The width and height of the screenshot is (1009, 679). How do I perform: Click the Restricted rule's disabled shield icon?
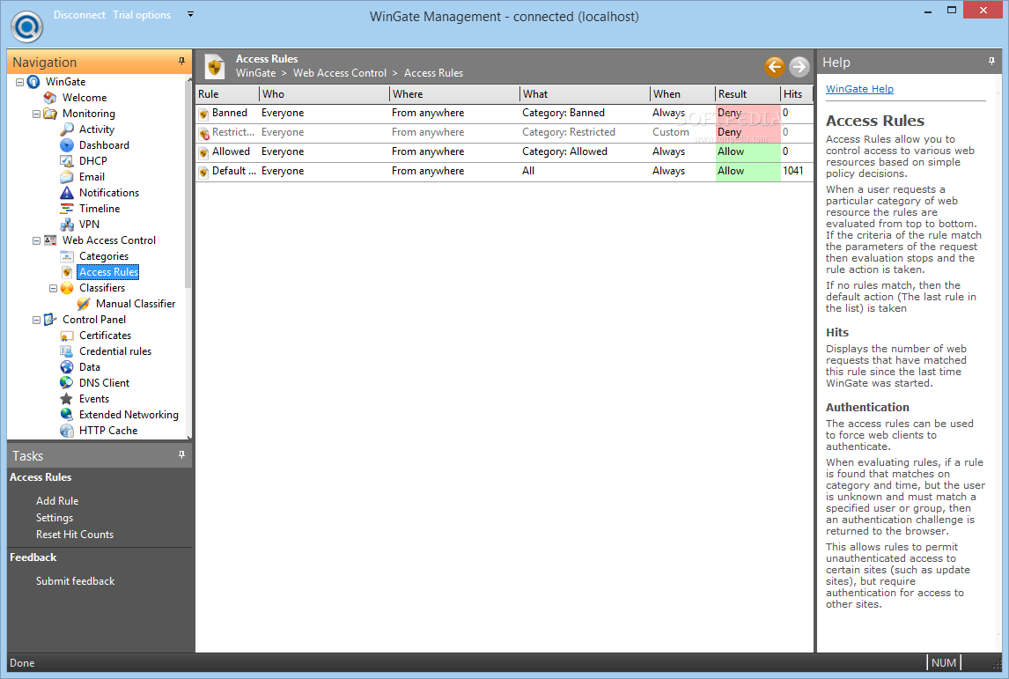tap(204, 133)
